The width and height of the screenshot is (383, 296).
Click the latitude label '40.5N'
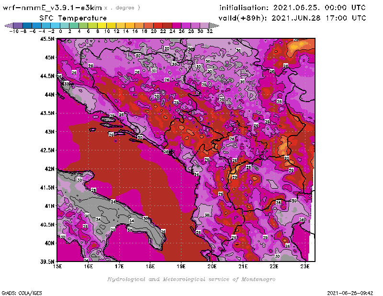pyautogui.click(x=47, y=225)
